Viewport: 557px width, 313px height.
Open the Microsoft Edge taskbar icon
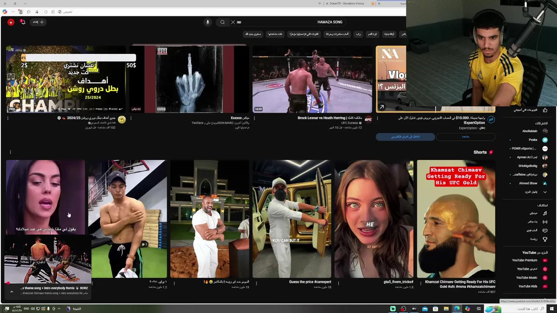click(456, 309)
